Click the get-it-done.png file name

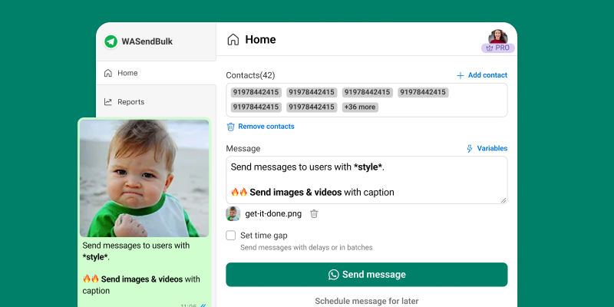[x=273, y=214]
